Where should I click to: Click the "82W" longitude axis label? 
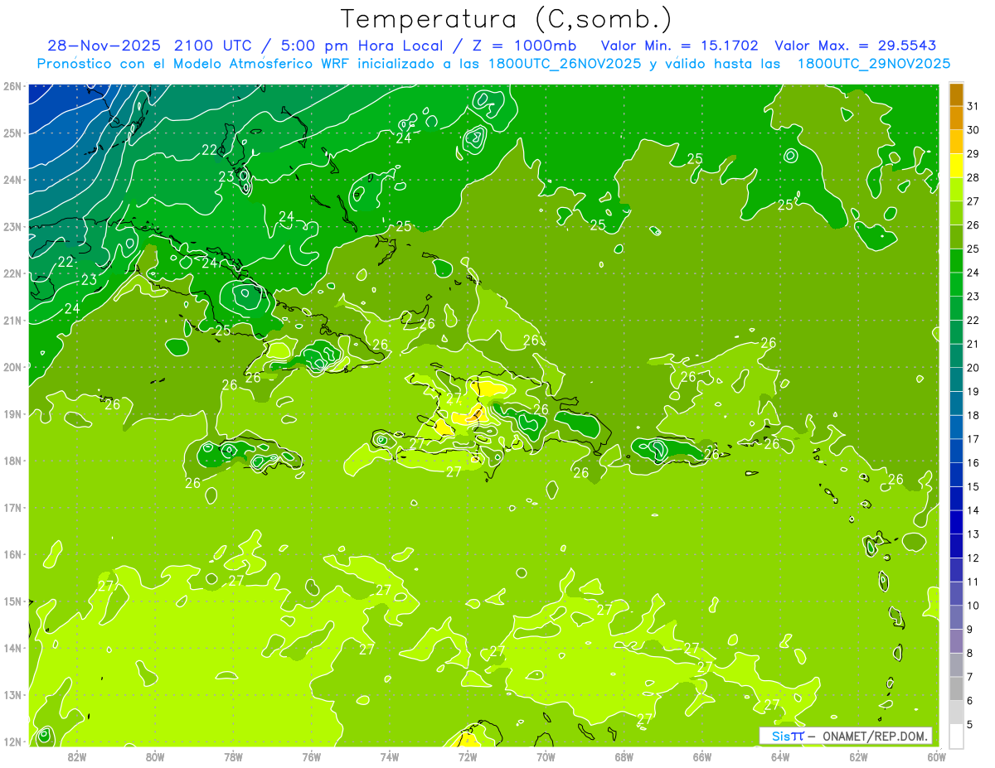[x=76, y=756]
